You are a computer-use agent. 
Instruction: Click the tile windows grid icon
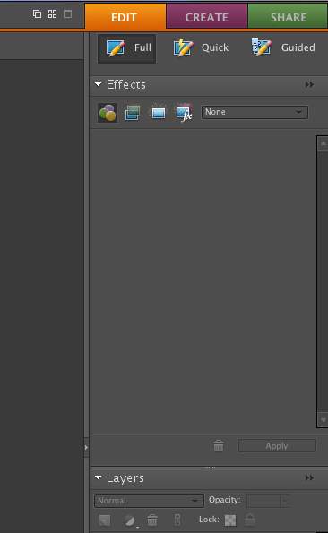(52, 14)
